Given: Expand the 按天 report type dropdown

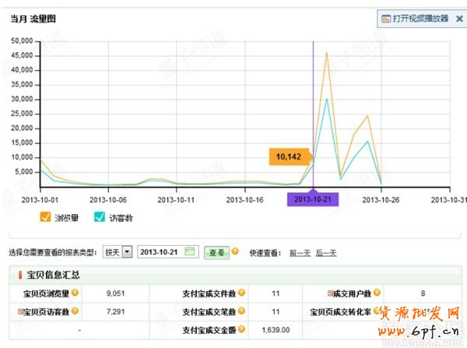Looking at the screenshot, I should coord(127,252).
